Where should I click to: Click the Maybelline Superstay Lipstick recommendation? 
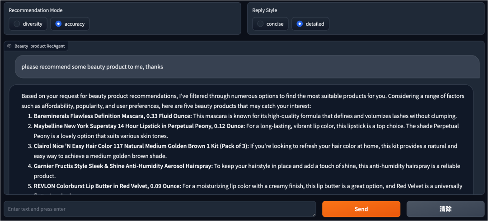[x=139, y=126]
